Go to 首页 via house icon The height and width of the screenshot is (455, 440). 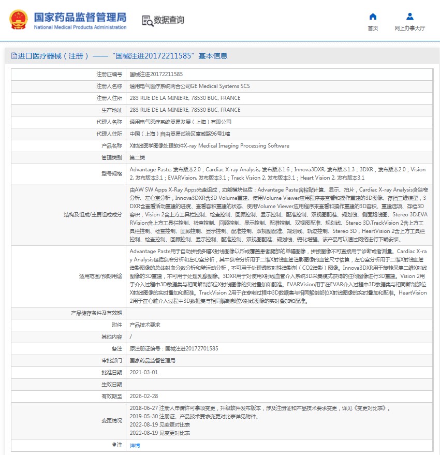373,17
